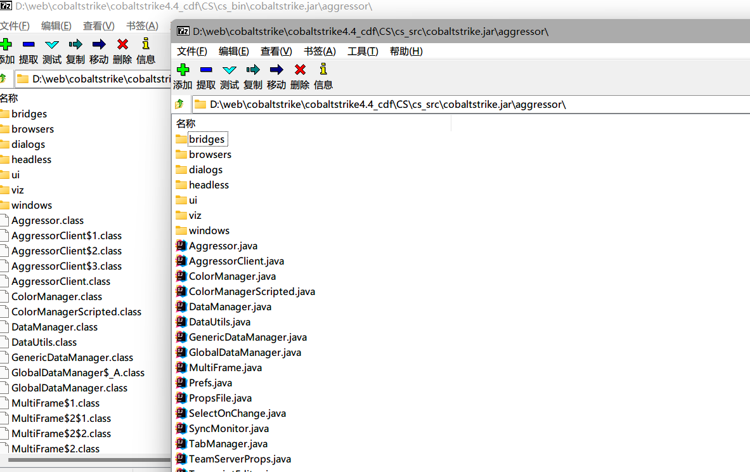750x472 pixels.
Task: Click Delete (删除) in back cs_bin window
Action: point(122,51)
